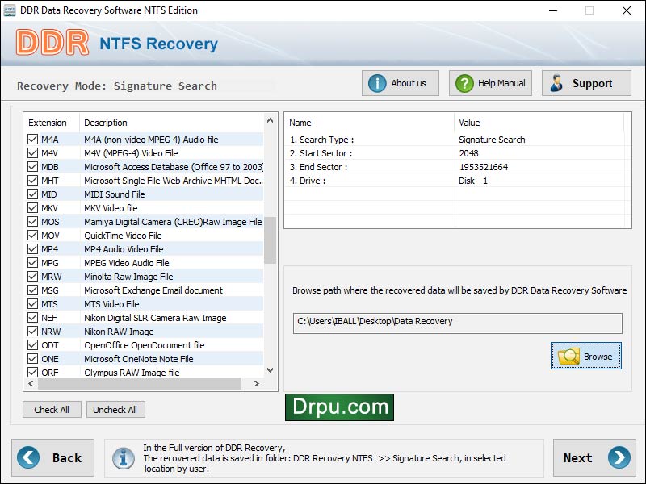646x484 pixels.
Task: Click the Support button
Action: (586, 83)
